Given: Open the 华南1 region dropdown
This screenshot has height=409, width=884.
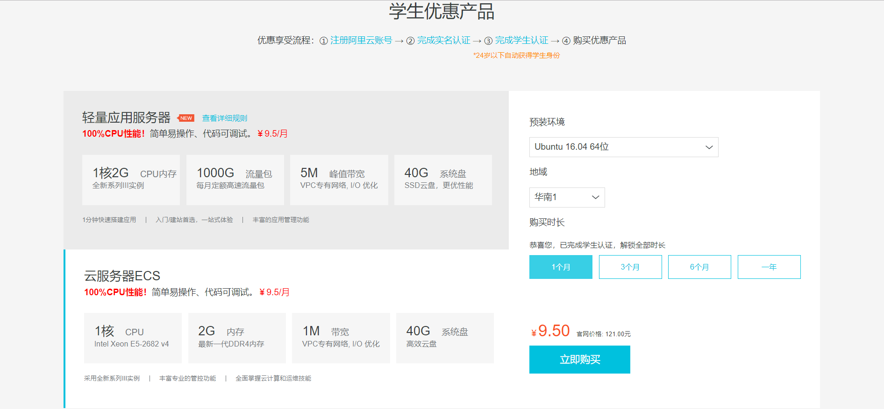Looking at the screenshot, I should pyautogui.click(x=567, y=197).
